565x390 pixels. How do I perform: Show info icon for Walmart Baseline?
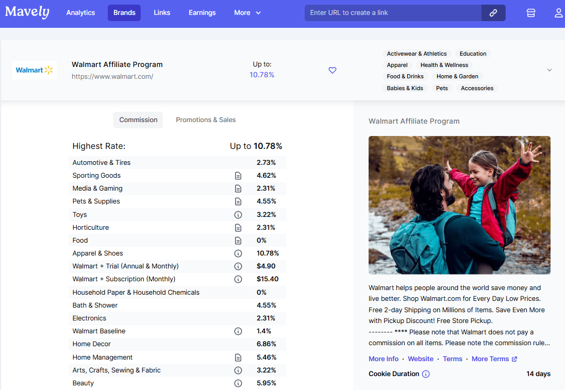click(238, 331)
